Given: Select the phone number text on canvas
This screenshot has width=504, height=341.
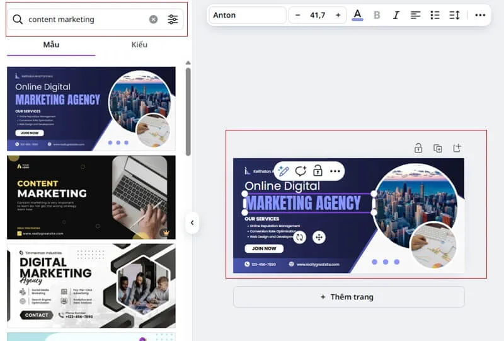Looking at the screenshot, I should pos(263,265).
